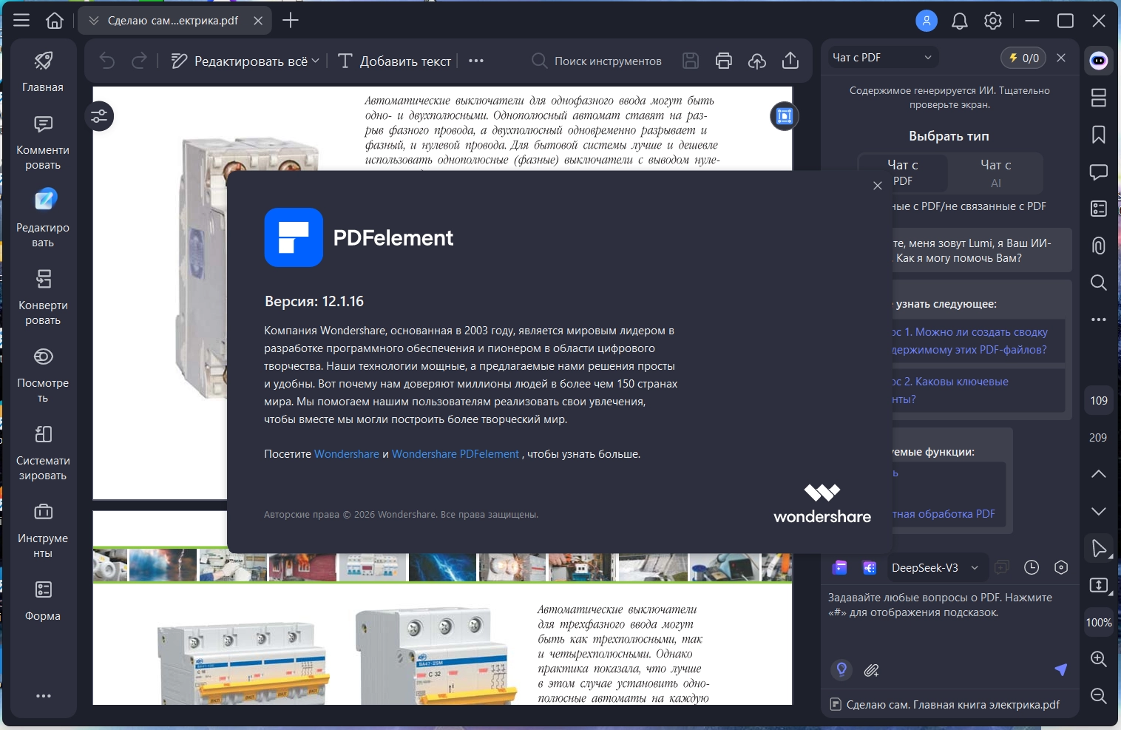Open the Систематизировать sidebar tab
Screen dimensions: 1121x730
click(x=43, y=453)
